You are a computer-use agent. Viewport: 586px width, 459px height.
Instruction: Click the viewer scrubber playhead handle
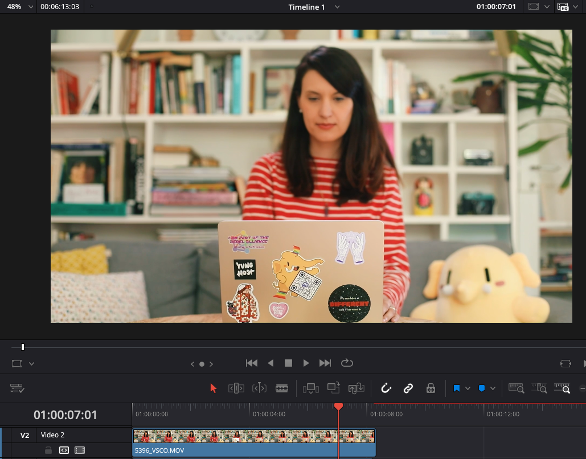click(x=23, y=347)
